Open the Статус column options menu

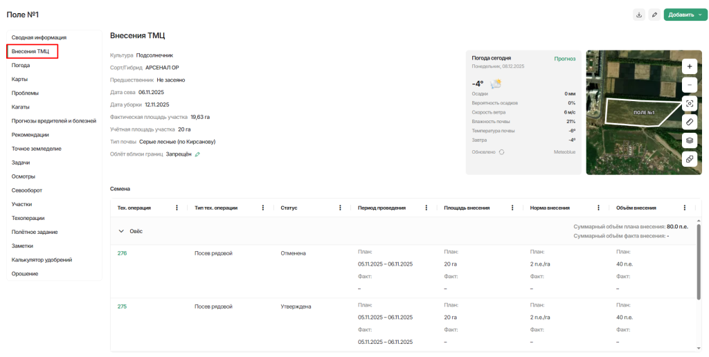340,208
